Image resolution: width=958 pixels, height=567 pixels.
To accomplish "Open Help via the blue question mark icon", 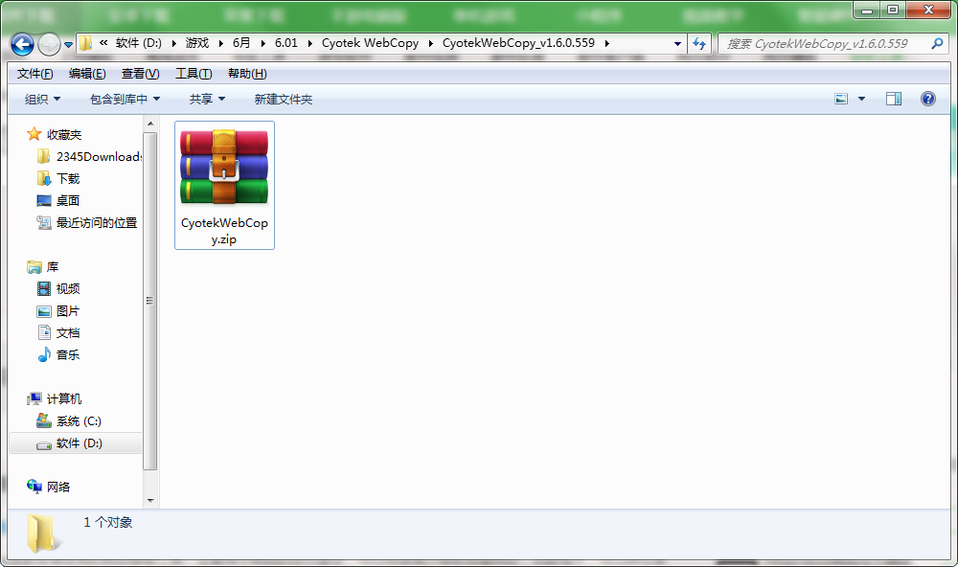I will tap(927, 98).
